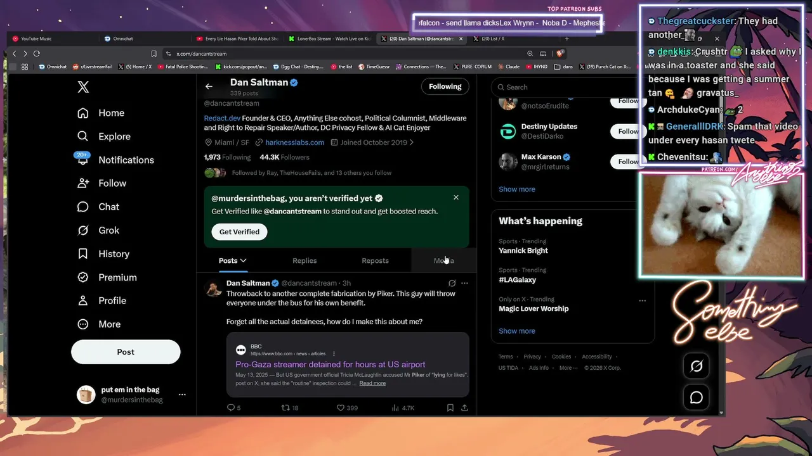Switch to the Reposts tab
The height and width of the screenshot is (456, 812).
pyautogui.click(x=375, y=260)
